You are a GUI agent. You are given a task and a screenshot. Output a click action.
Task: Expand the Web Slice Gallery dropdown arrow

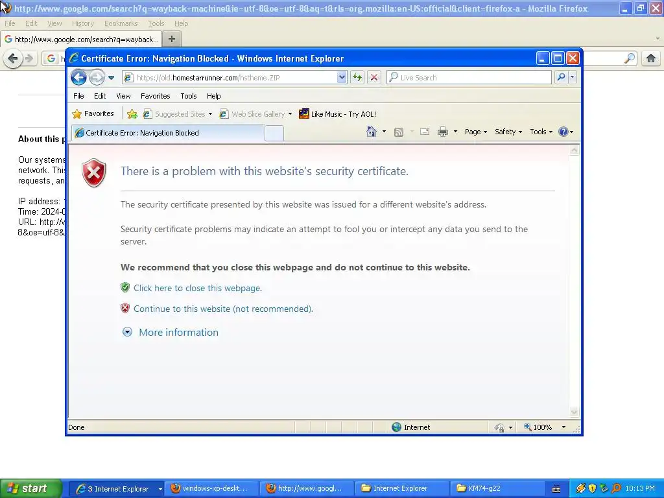(290, 114)
